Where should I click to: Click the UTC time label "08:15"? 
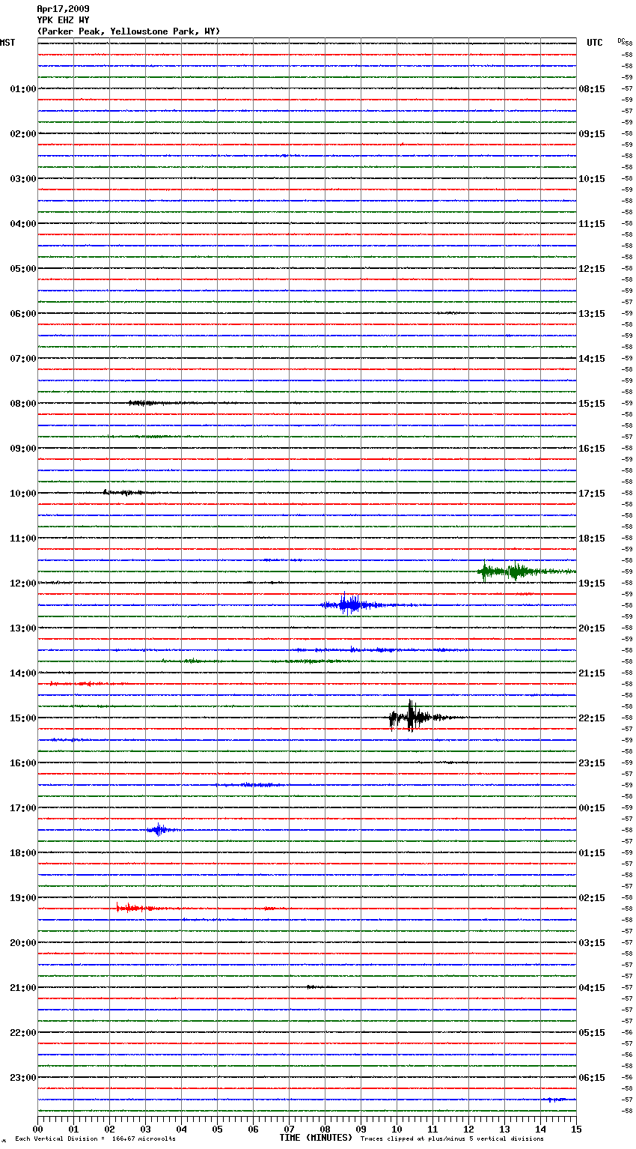(x=592, y=89)
